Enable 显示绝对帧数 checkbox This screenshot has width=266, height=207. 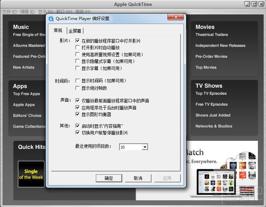coord(78,88)
